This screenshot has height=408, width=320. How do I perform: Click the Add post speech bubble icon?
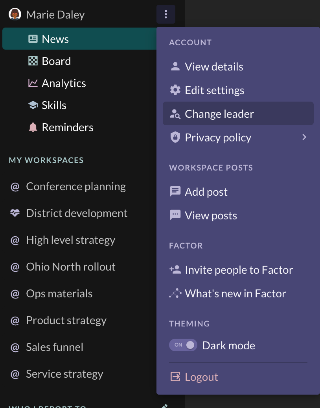pos(175,191)
